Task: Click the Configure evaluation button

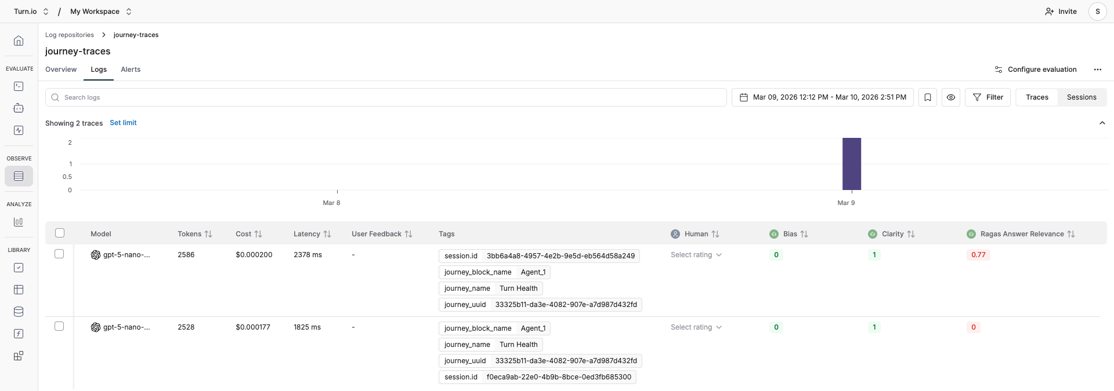Action: click(1036, 70)
